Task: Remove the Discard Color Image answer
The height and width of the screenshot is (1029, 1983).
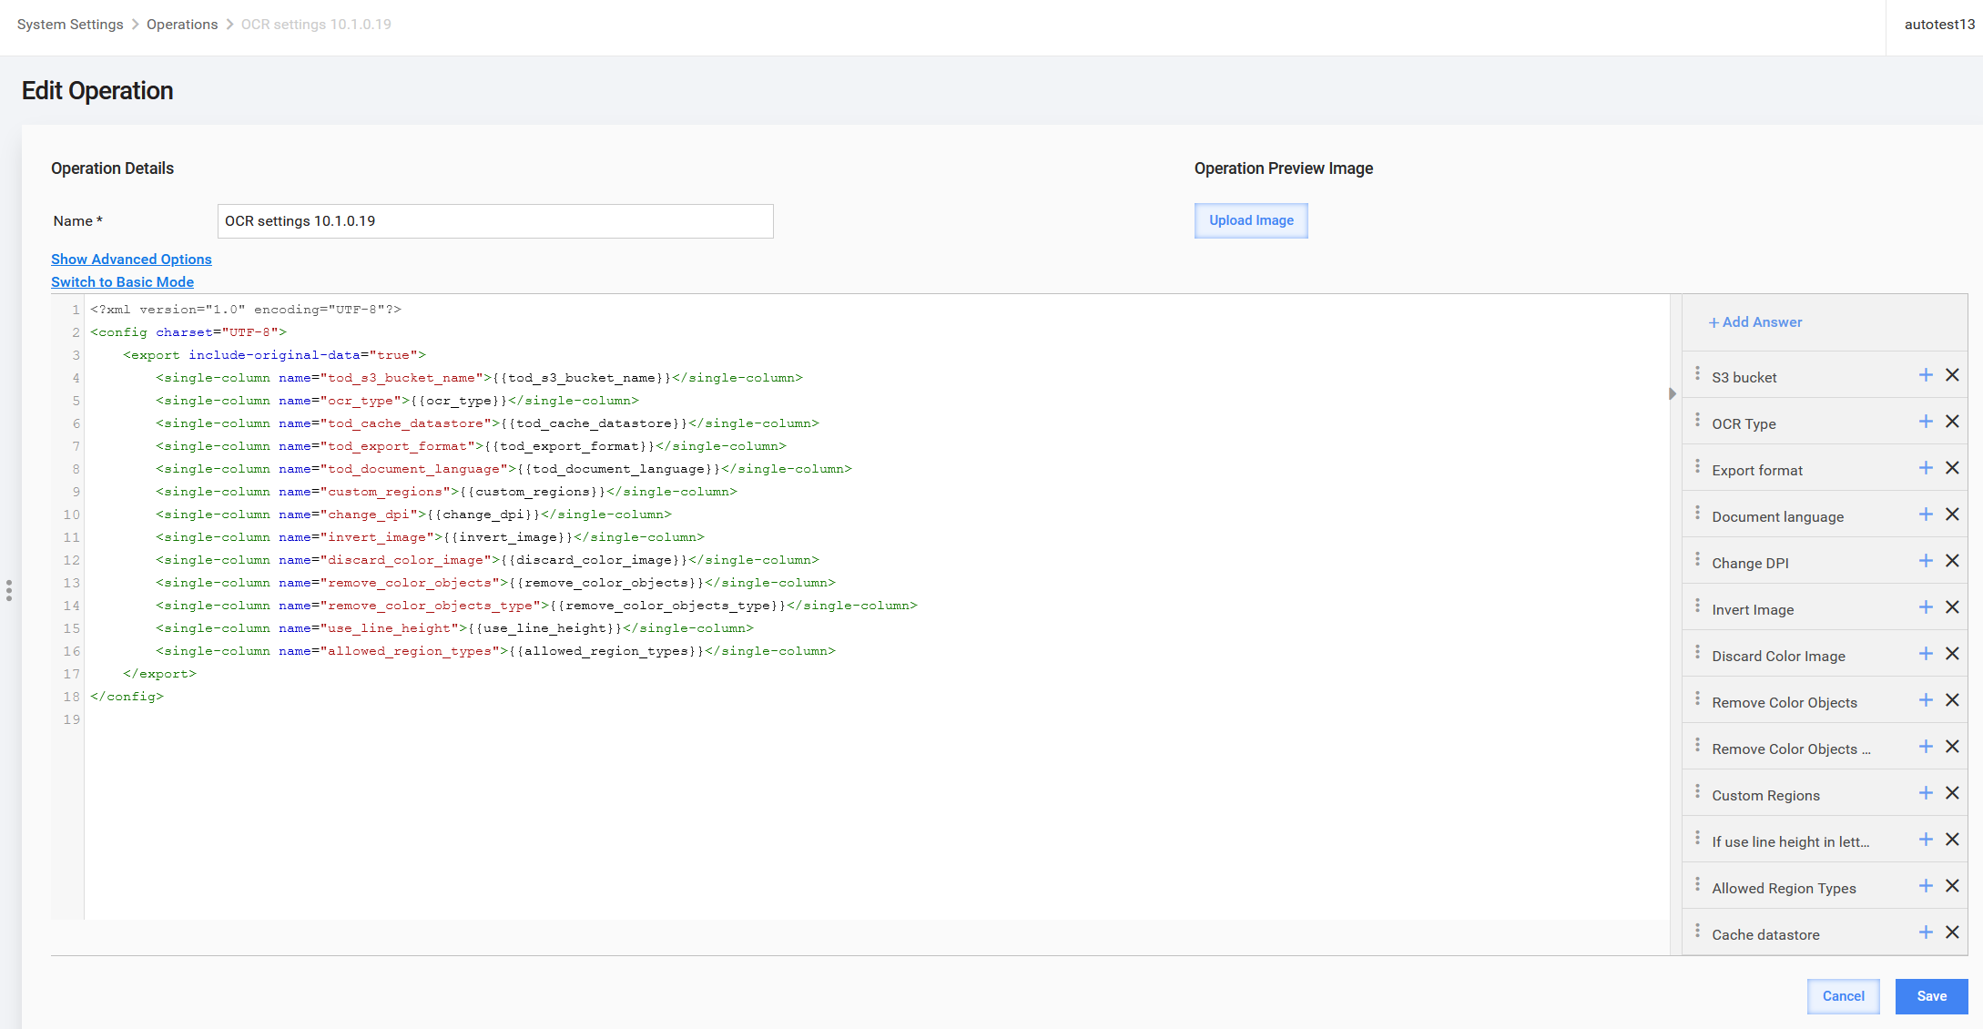Action: point(1952,654)
